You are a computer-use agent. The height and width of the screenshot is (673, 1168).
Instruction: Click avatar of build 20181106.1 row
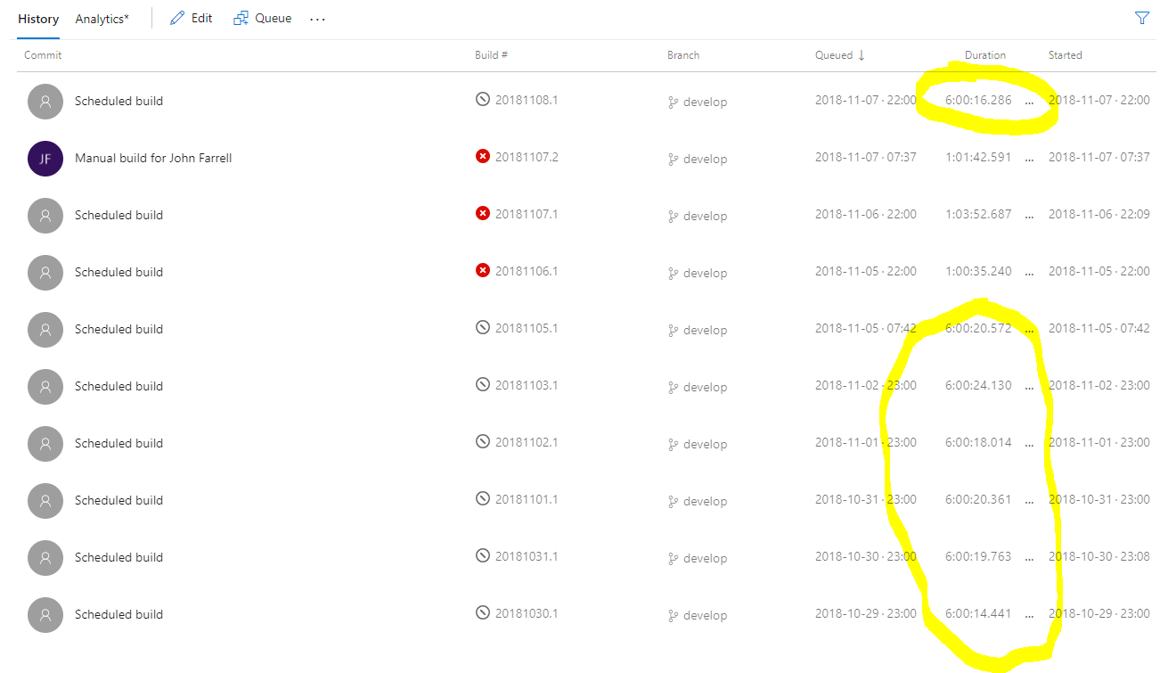45,273
